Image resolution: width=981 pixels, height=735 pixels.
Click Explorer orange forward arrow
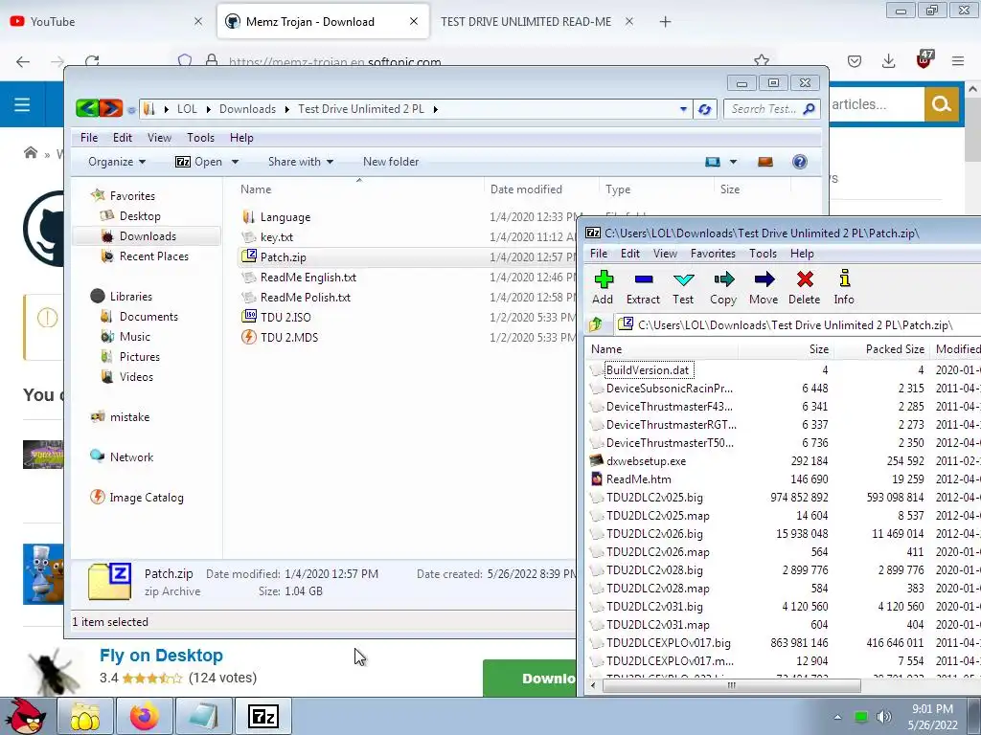[x=111, y=109]
